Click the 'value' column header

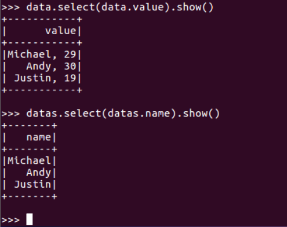click(x=61, y=31)
